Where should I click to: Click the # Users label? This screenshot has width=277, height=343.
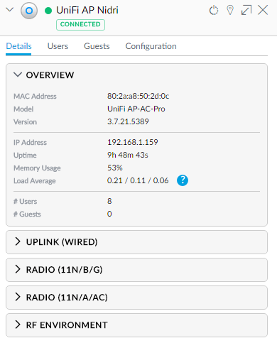pyautogui.click(x=25, y=202)
